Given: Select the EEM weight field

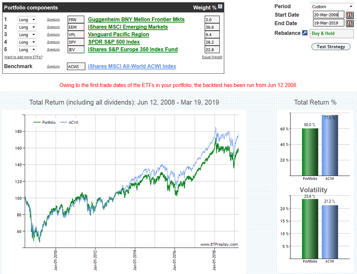Looking at the screenshot, I should (212, 27).
